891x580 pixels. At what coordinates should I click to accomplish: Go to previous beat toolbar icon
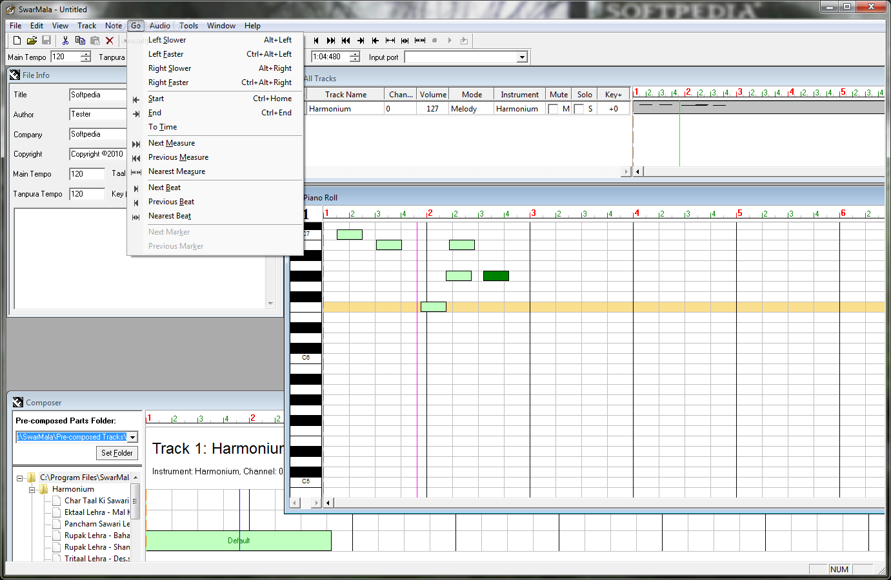[316, 41]
